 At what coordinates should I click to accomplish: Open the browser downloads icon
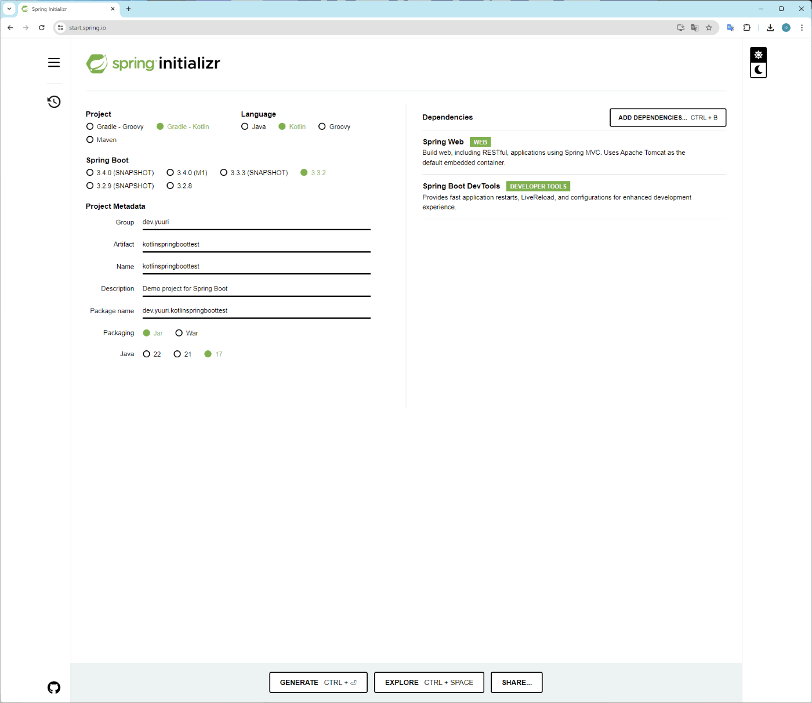coord(770,27)
